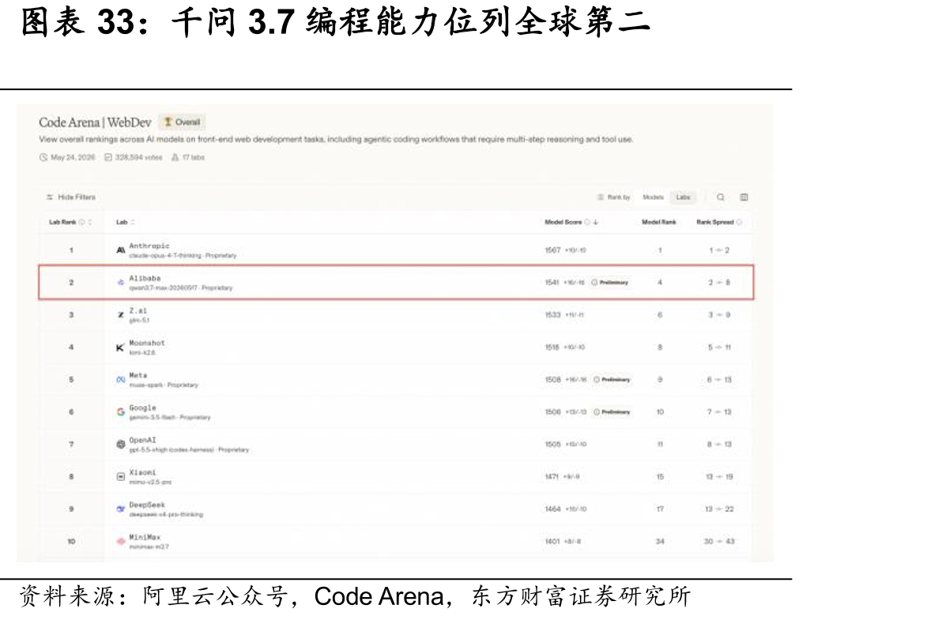Click the OpenAI logo icon
The image size is (942, 620).
121,444
